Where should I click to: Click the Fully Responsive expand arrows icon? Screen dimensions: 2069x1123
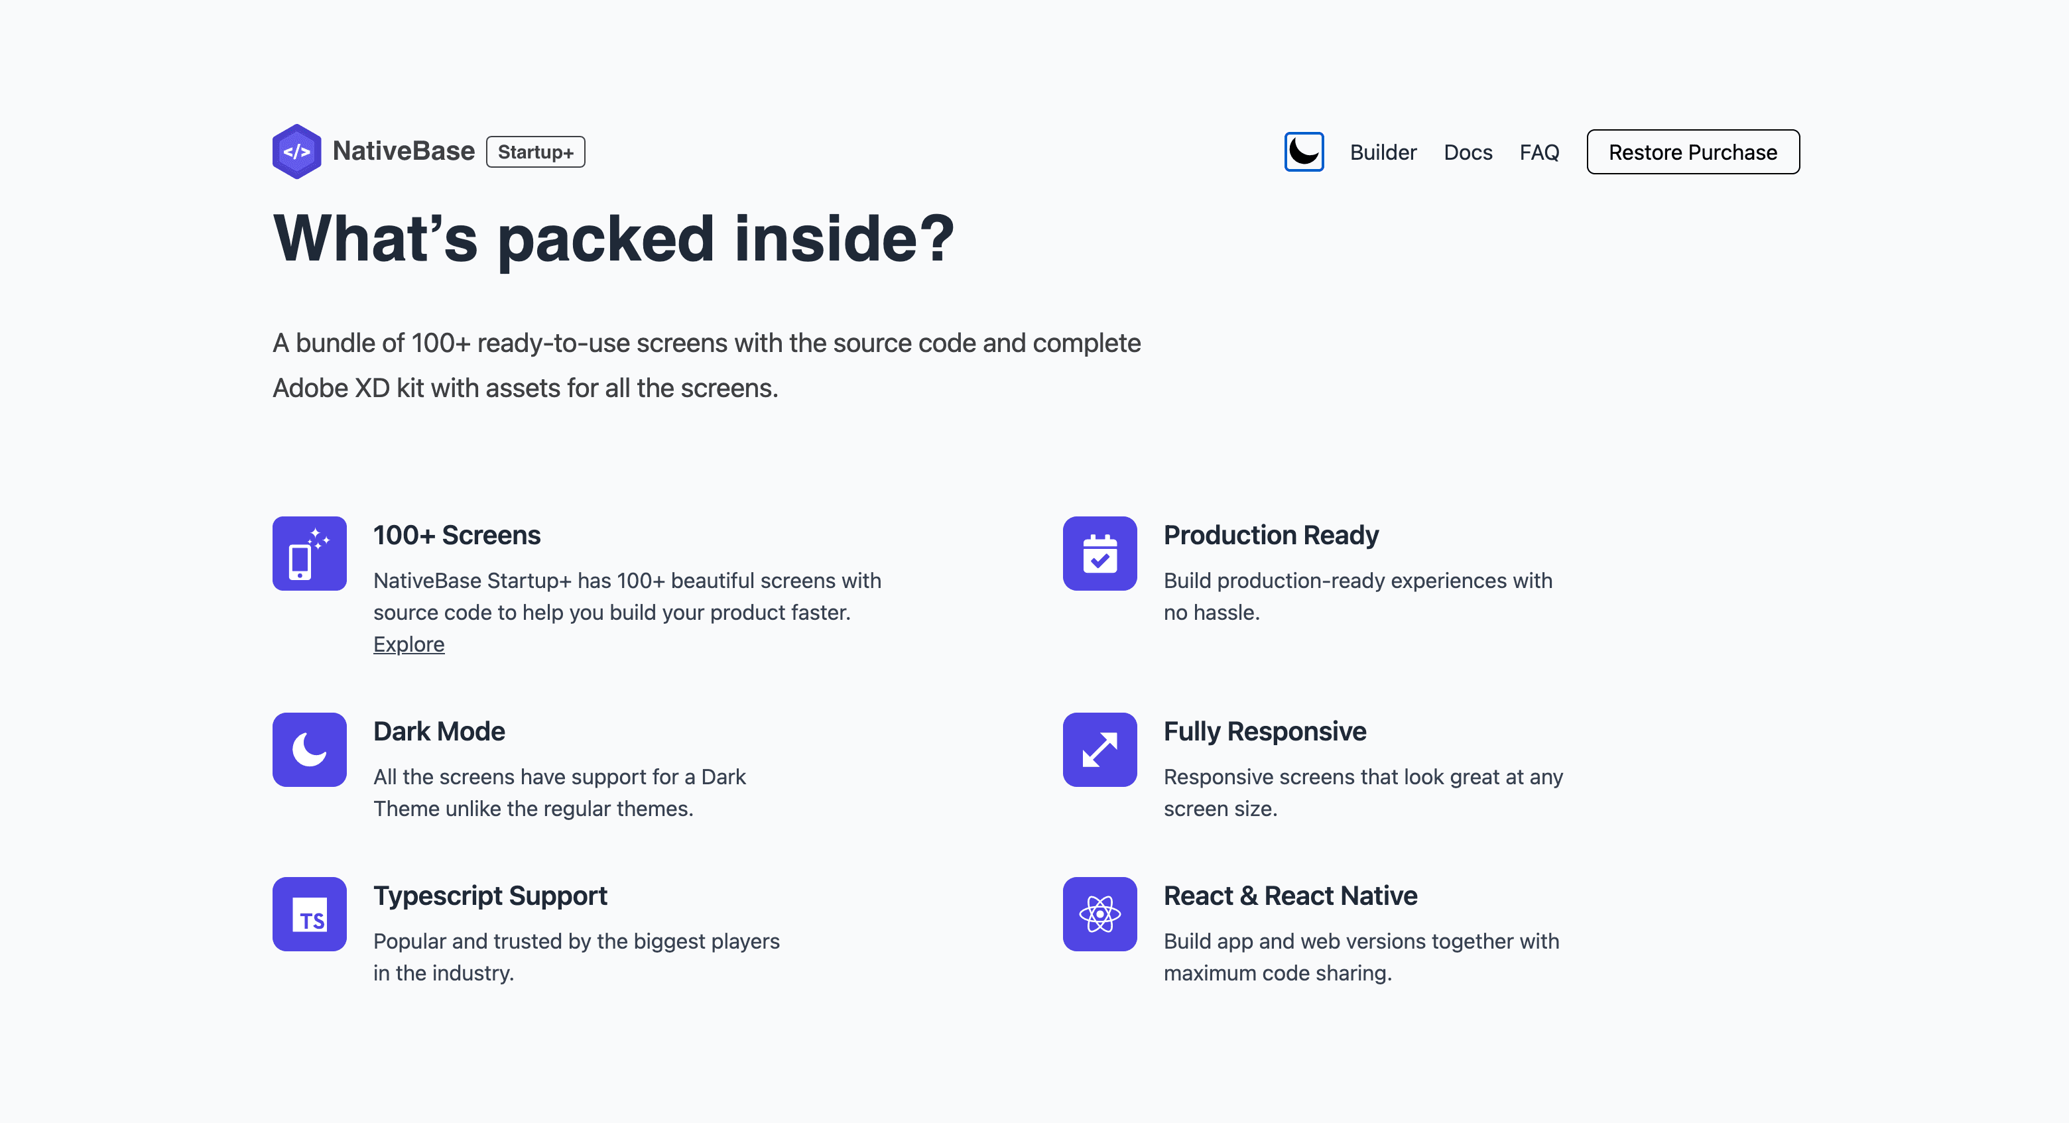(1099, 750)
